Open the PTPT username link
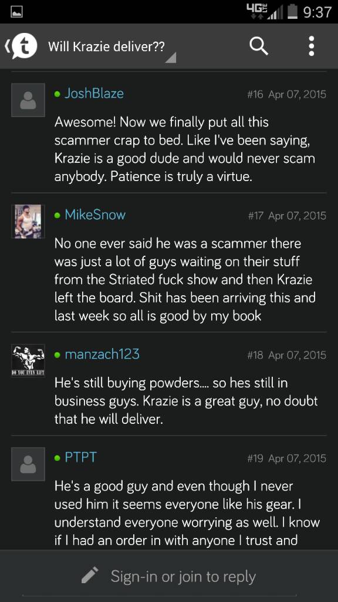This screenshot has width=338, height=602. (x=80, y=457)
